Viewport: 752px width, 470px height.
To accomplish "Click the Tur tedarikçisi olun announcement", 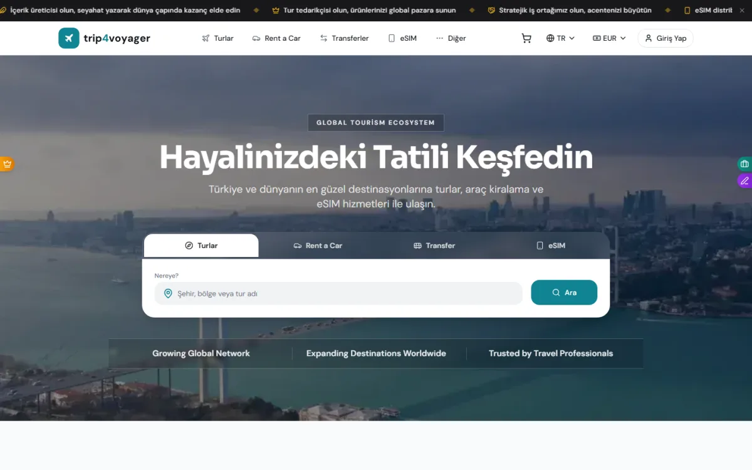I will [x=364, y=11].
